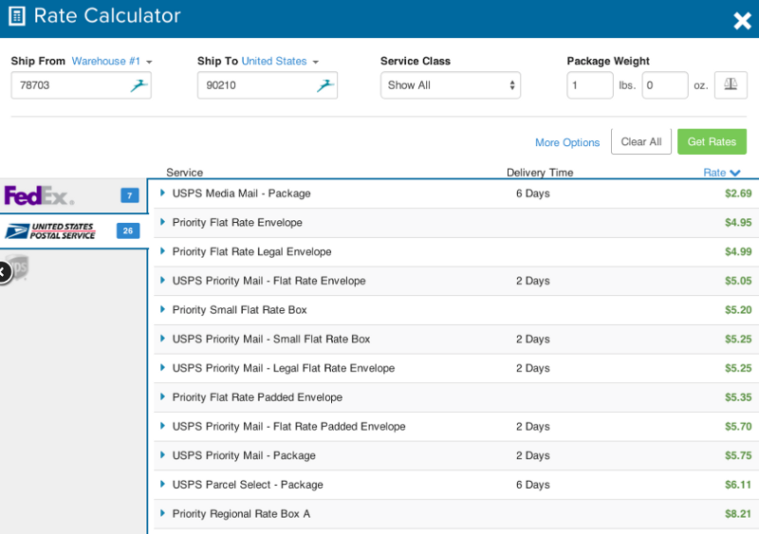This screenshot has width=759, height=534.
Task: Expand USPS Priority Mail - Small Flat Rate Box
Action: click(162, 338)
